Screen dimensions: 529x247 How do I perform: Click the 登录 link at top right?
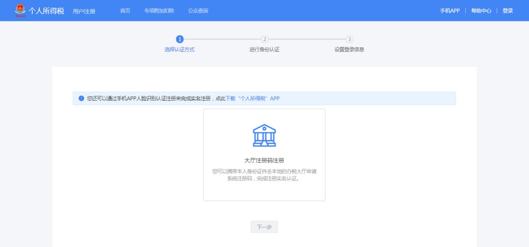click(x=507, y=11)
